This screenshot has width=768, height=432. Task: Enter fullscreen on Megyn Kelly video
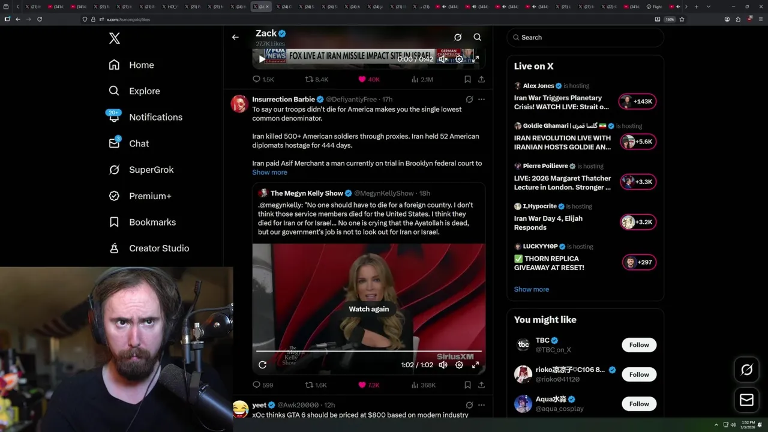tap(475, 365)
